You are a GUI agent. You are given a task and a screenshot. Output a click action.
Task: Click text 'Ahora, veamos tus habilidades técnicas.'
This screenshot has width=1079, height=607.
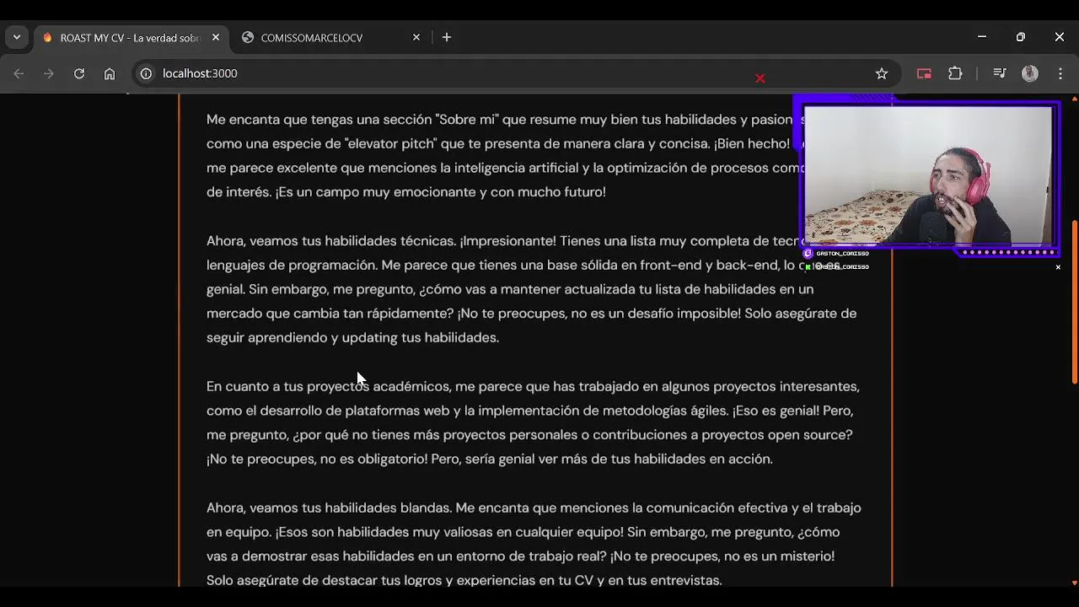point(331,241)
